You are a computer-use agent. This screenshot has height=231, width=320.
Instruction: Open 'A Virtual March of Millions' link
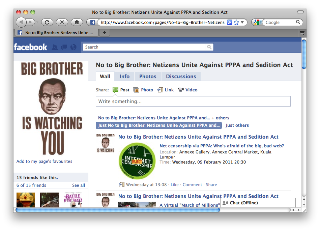tap(190, 205)
